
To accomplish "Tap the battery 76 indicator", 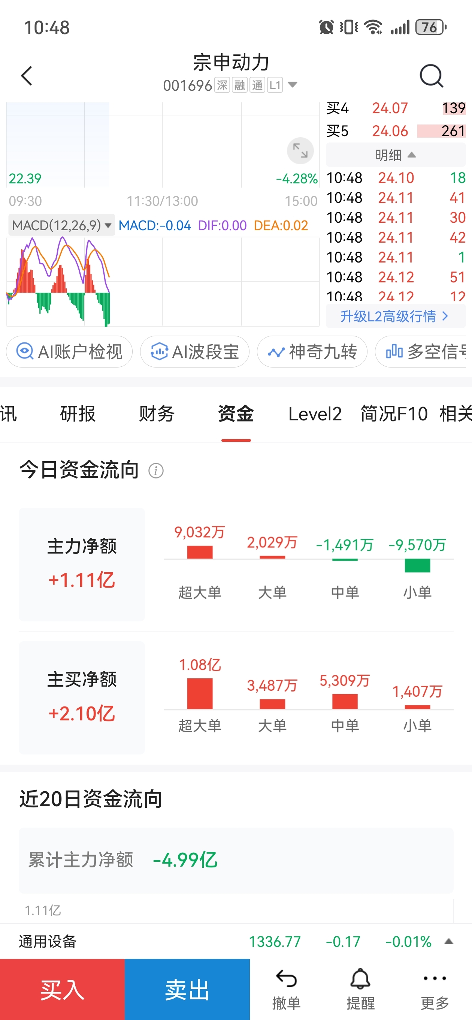I will pyautogui.click(x=431, y=27).
